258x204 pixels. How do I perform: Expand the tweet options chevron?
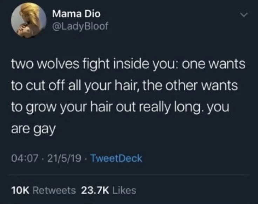[x=244, y=15]
